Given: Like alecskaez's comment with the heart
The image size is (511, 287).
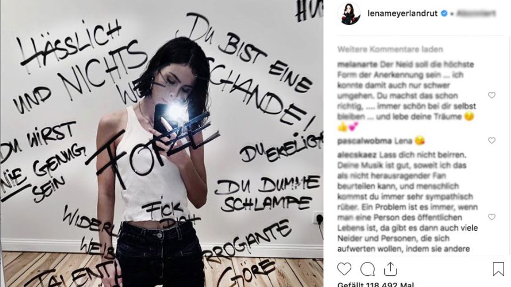Looking at the screenshot, I should [492, 217].
